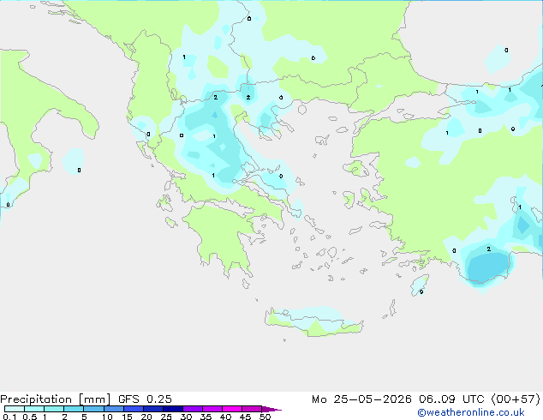
Task: Click the 30–35 mm purple legend swatch
Action: [192, 409]
